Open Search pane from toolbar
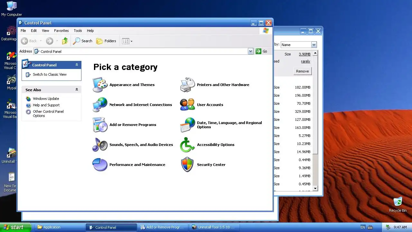This screenshot has height=232, width=412. [x=83, y=41]
